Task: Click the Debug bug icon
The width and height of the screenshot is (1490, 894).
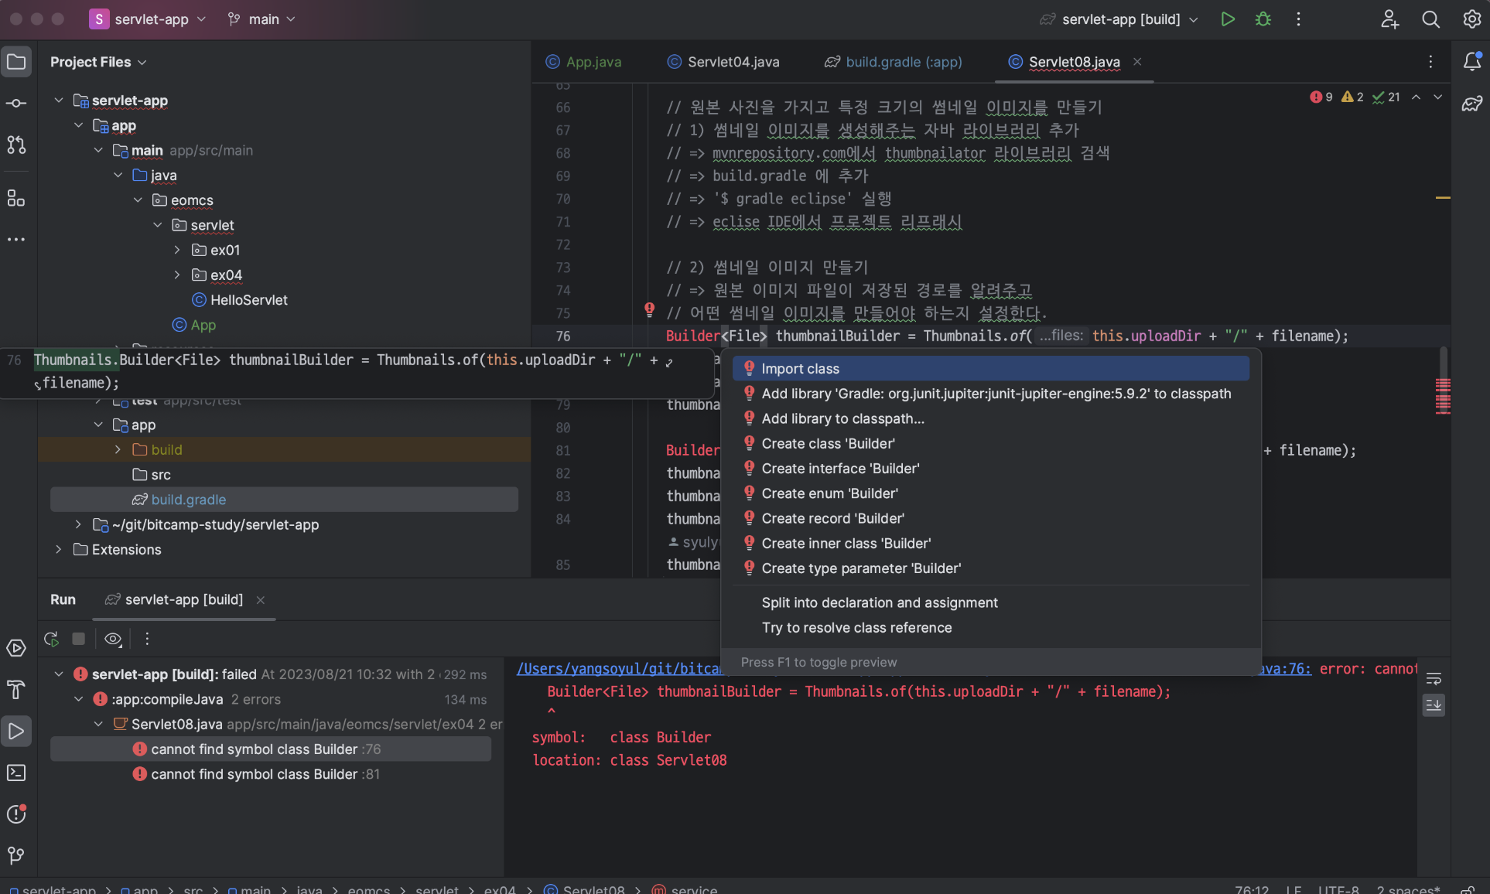Action: point(1263,19)
